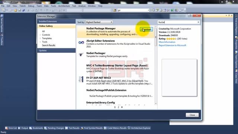This screenshot has height=134, width=238.
Task: Open the Analyze menu
Action: (82, 6)
